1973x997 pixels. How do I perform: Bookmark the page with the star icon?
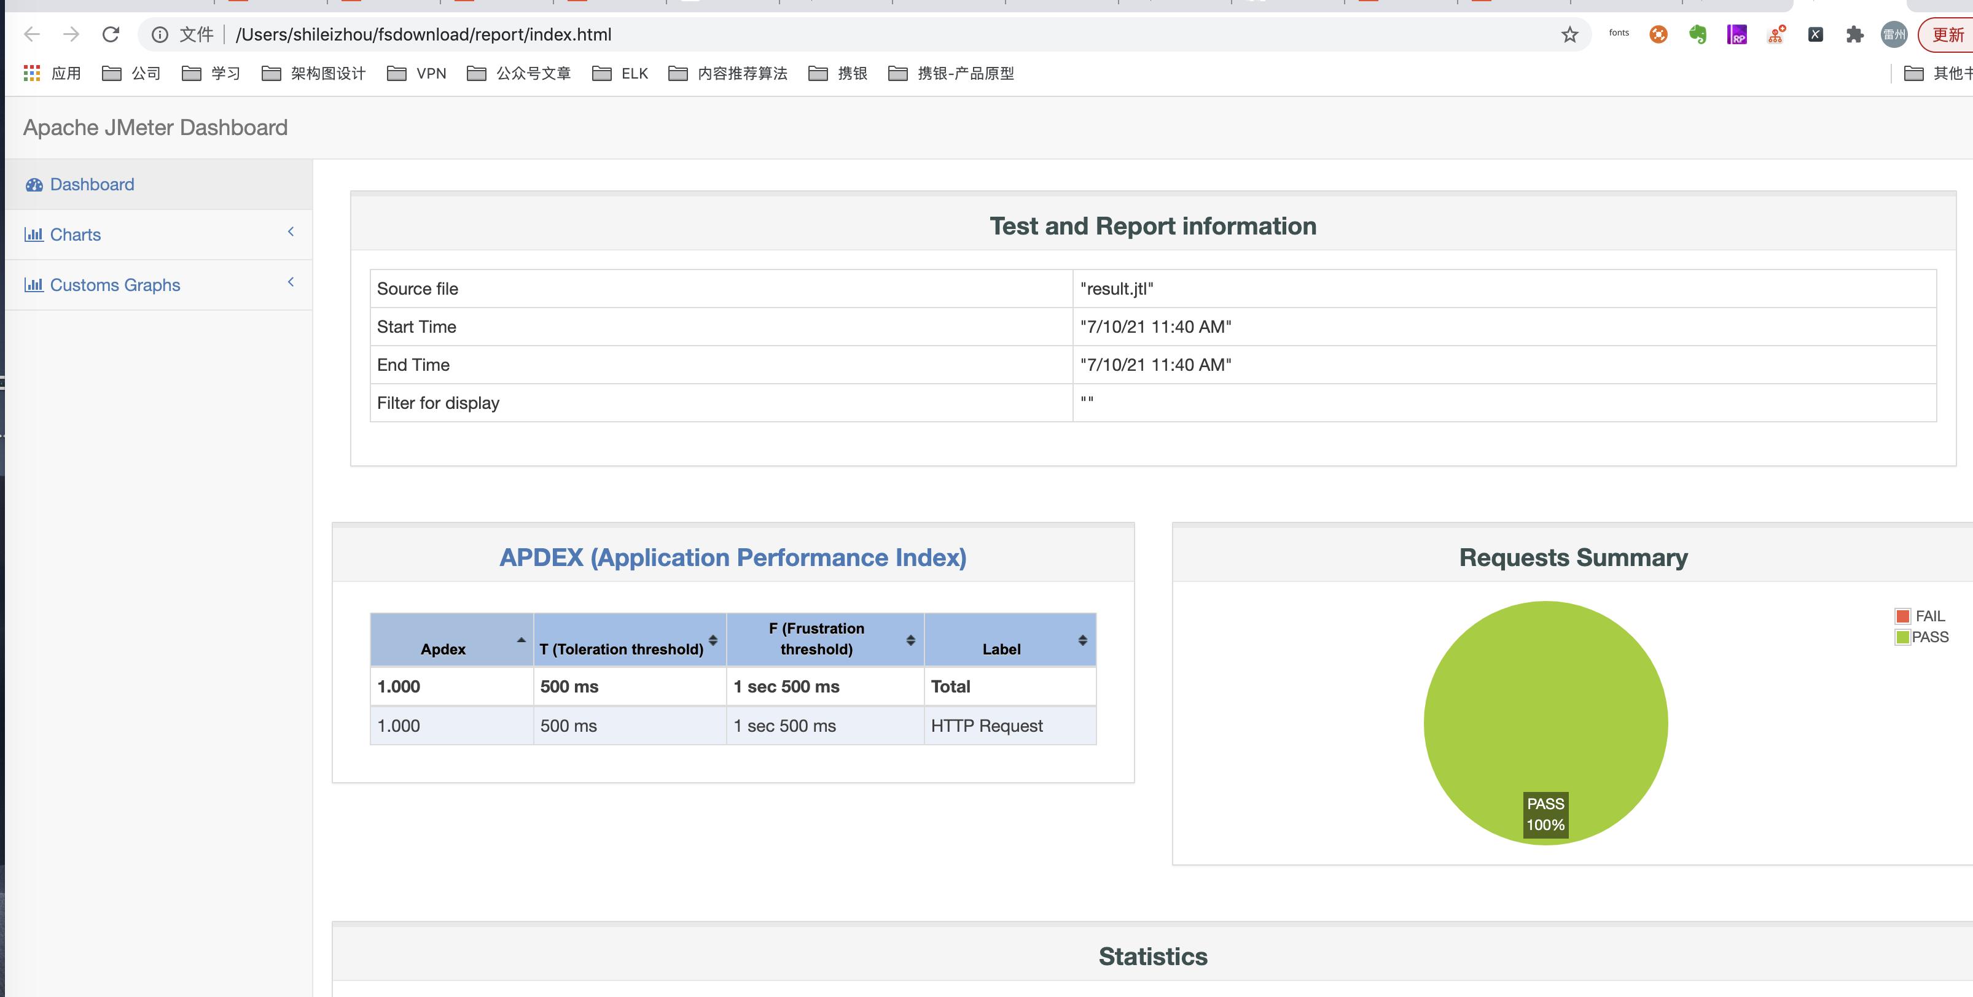point(1569,34)
